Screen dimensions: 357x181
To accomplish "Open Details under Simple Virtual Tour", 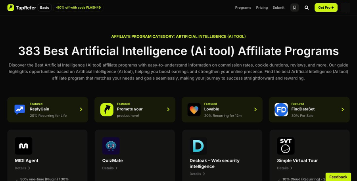I will tap(285, 168).
